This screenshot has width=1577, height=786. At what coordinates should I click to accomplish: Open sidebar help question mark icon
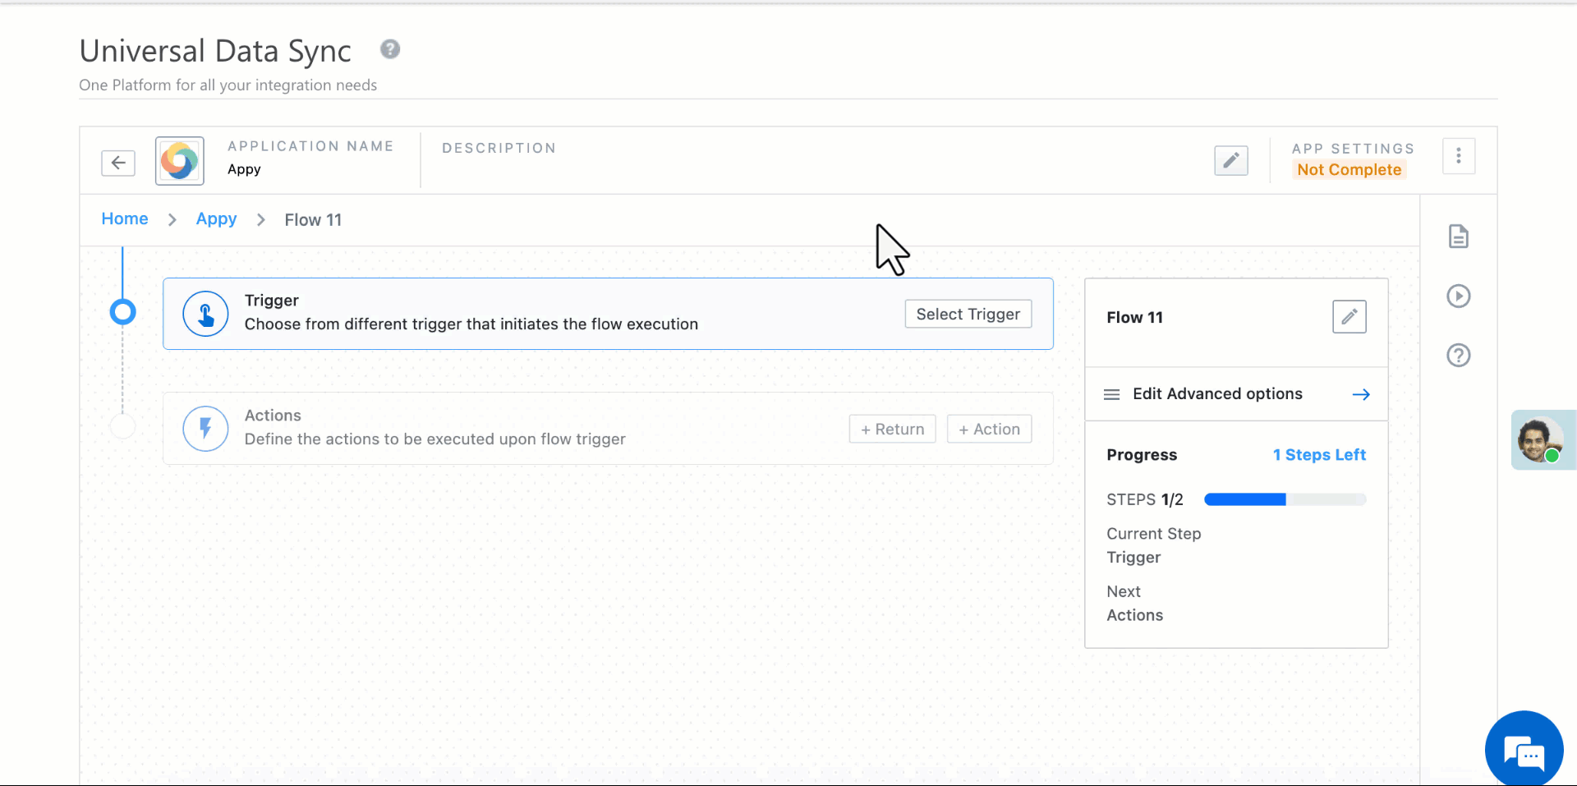coord(1459,355)
